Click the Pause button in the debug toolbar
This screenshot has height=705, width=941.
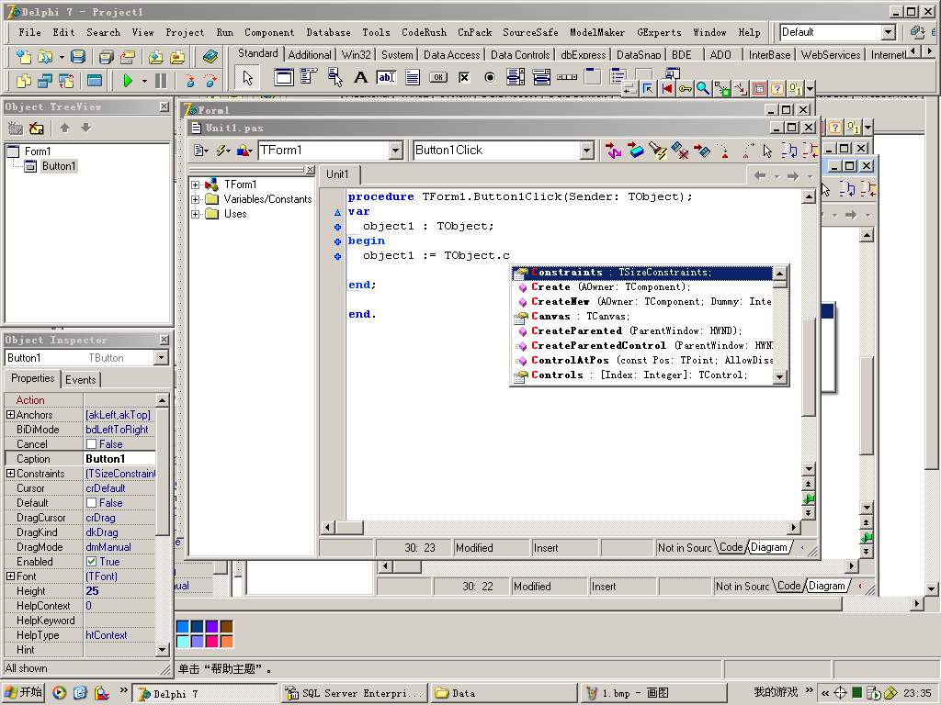(161, 81)
